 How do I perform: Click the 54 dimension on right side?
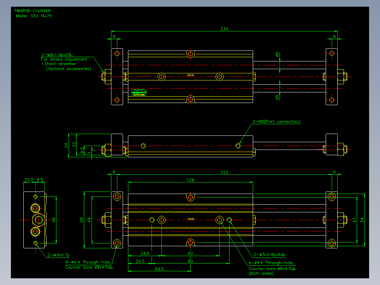[x=362, y=220]
